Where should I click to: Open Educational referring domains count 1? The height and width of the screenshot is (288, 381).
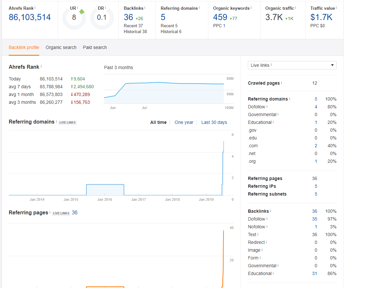coord(316,122)
